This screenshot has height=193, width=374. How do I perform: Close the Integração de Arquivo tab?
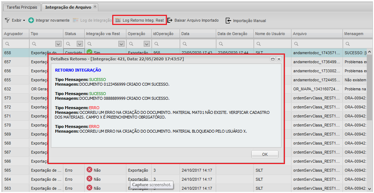(95, 7)
